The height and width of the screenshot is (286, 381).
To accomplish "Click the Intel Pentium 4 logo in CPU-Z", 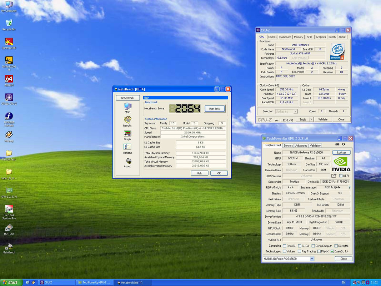I will [337, 51].
